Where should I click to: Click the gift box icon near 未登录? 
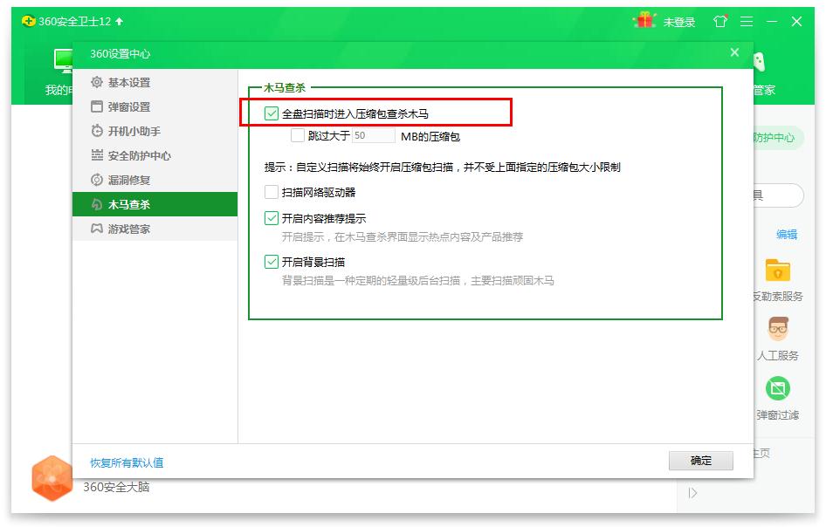click(x=644, y=21)
